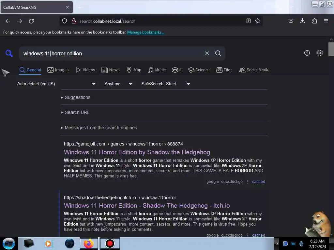The image size is (334, 250).
Task: Click the system tray network icon
Action: 293,243
